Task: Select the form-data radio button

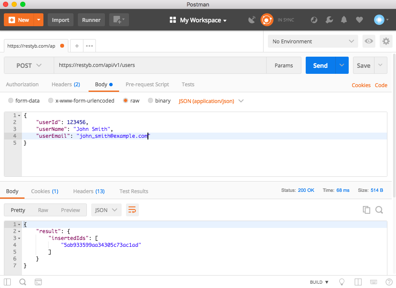Action: coord(11,101)
